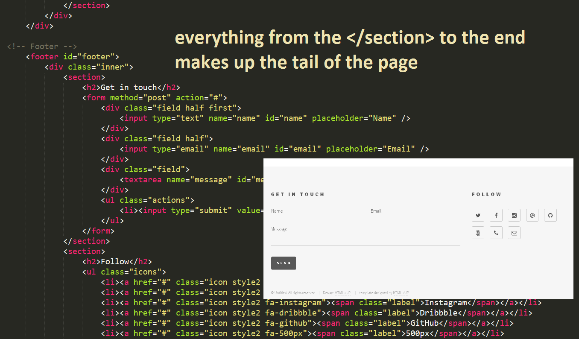Click the input type="email" code line
The width and height of the screenshot is (579, 339).
[274, 149]
